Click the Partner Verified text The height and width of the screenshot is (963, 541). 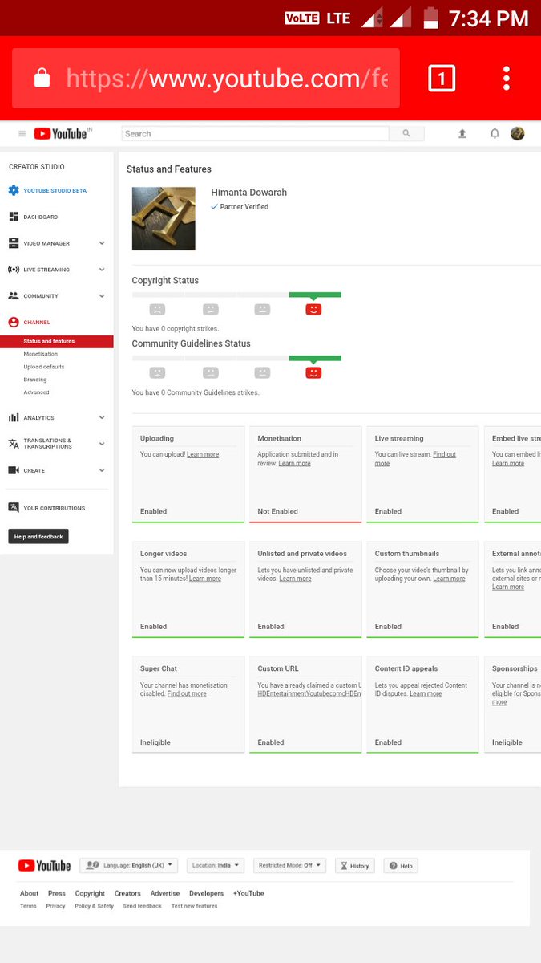coord(244,206)
